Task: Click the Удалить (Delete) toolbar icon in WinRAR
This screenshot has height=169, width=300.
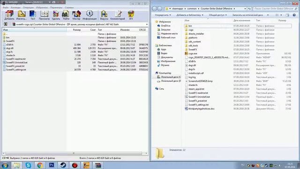Action: (x=56, y=15)
